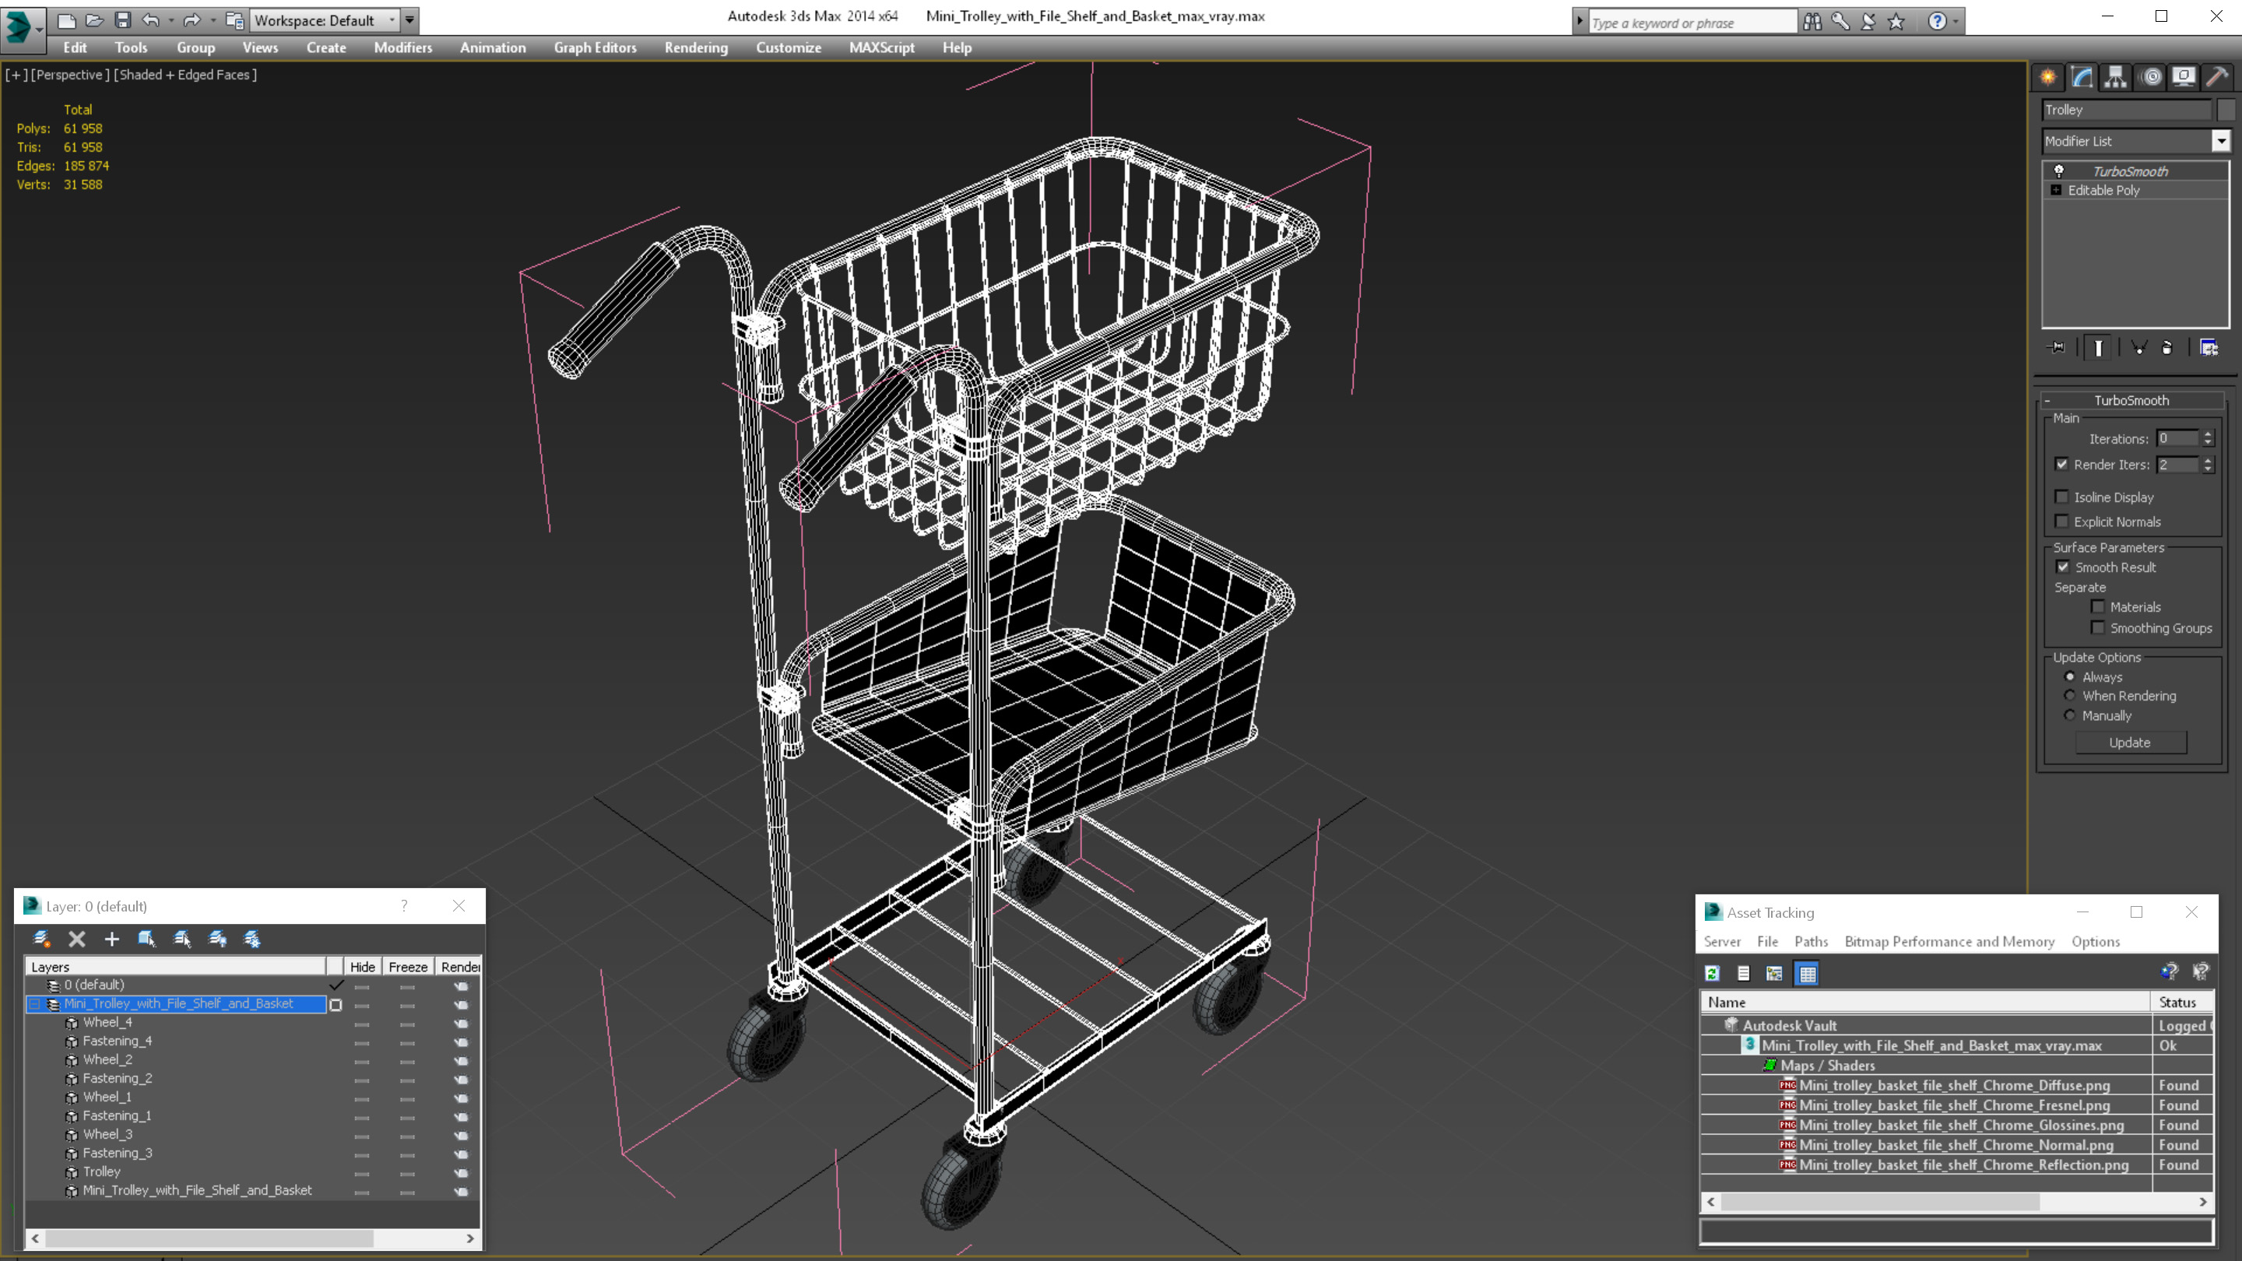Undo with the quick access arrow
The height and width of the screenshot is (1261, 2242).
coord(150,20)
